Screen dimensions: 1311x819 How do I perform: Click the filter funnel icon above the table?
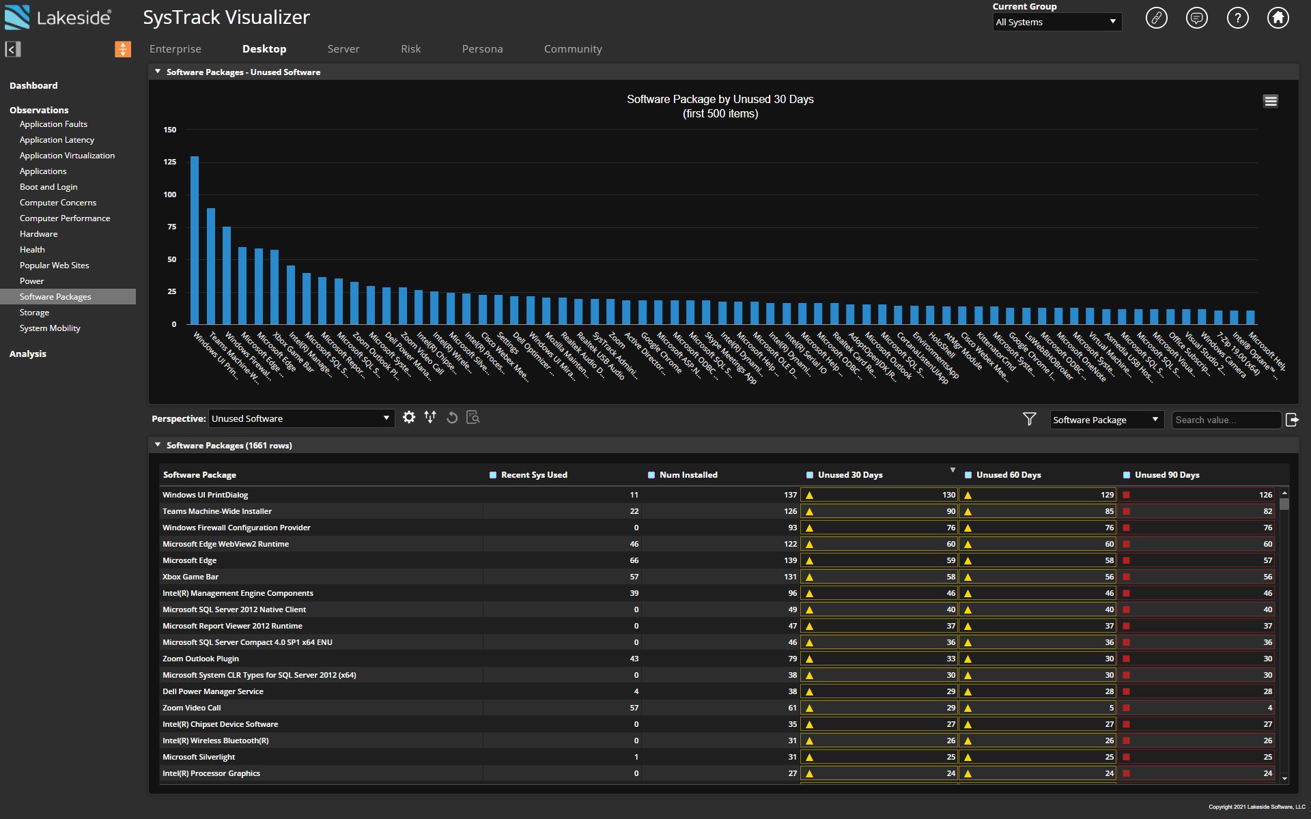pos(1029,419)
